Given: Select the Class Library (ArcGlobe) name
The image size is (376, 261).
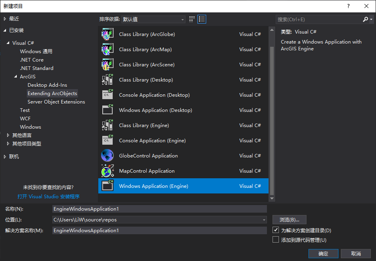Looking at the screenshot, I should [x=147, y=34].
